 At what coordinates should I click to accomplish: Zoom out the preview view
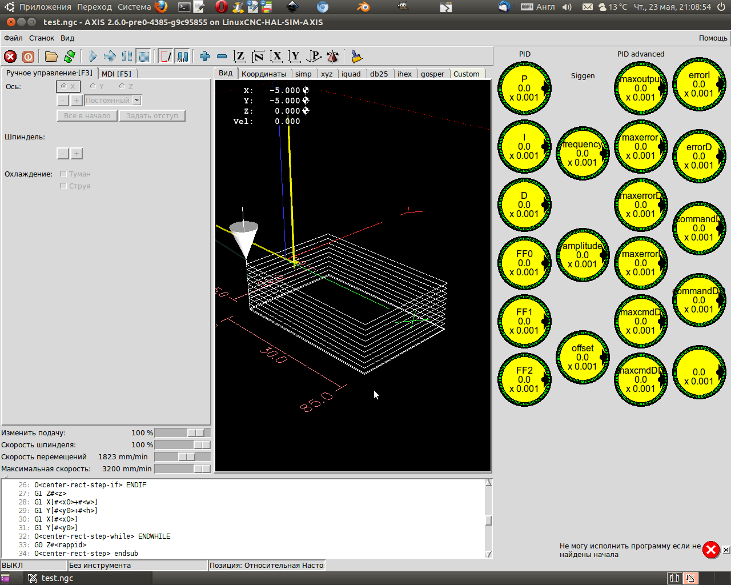tap(222, 57)
